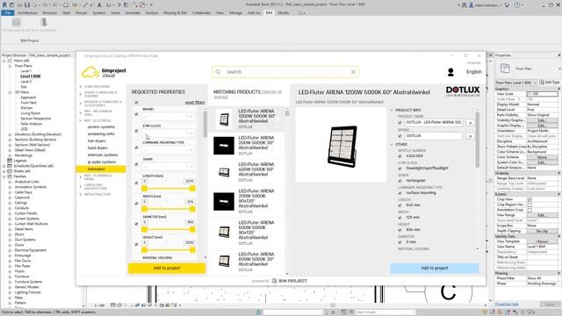The width and height of the screenshot is (562, 316).
Task: Adjust the LENGTH range slider
Action: tap(168, 189)
